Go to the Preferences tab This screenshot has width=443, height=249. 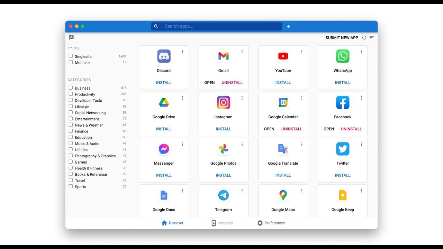tap(271, 223)
